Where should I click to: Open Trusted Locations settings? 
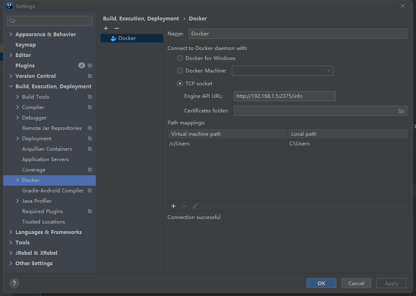[x=43, y=222]
